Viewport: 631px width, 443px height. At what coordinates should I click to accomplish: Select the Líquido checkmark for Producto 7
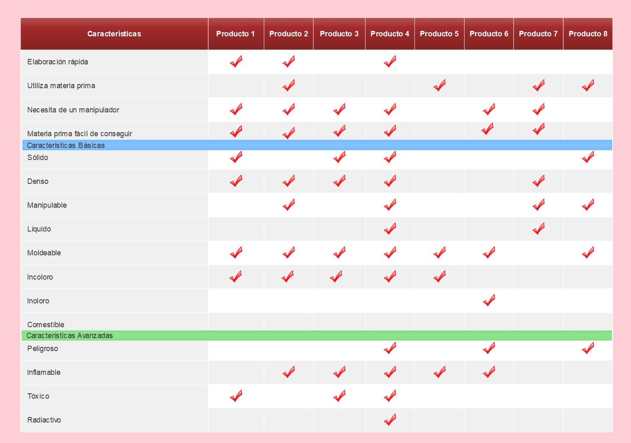(x=538, y=229)
